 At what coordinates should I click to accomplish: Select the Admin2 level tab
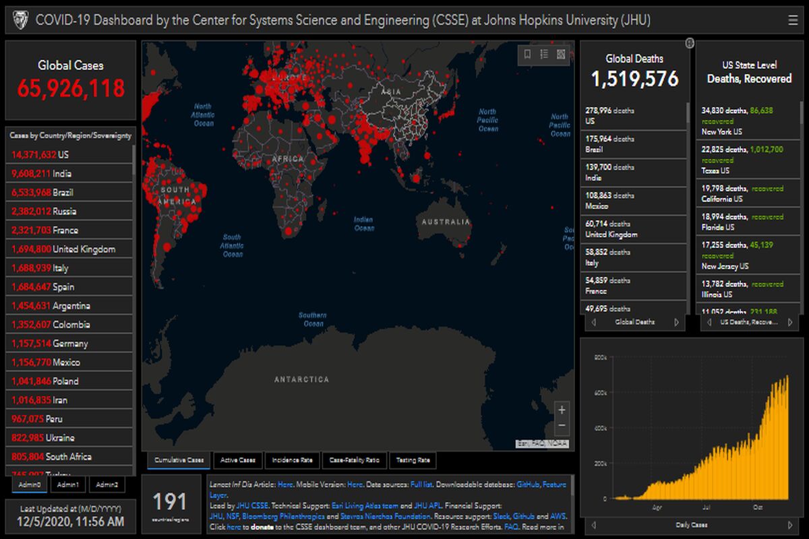click(106, 484)
